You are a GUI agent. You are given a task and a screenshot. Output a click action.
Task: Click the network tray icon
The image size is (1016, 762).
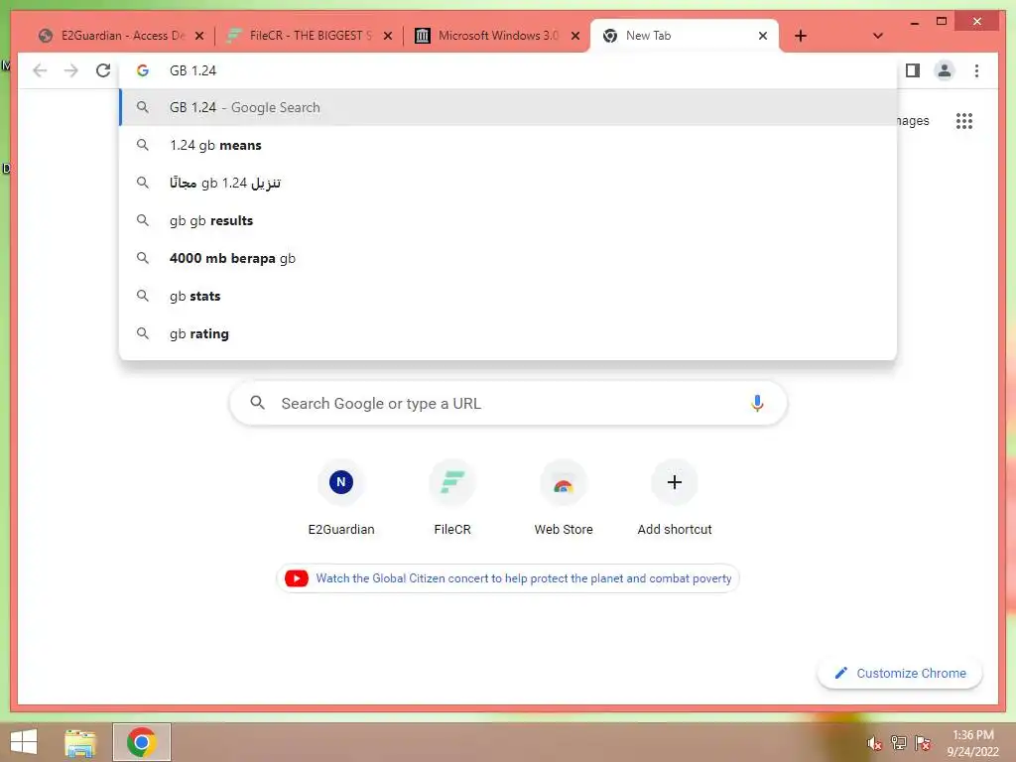coord(899,742)
